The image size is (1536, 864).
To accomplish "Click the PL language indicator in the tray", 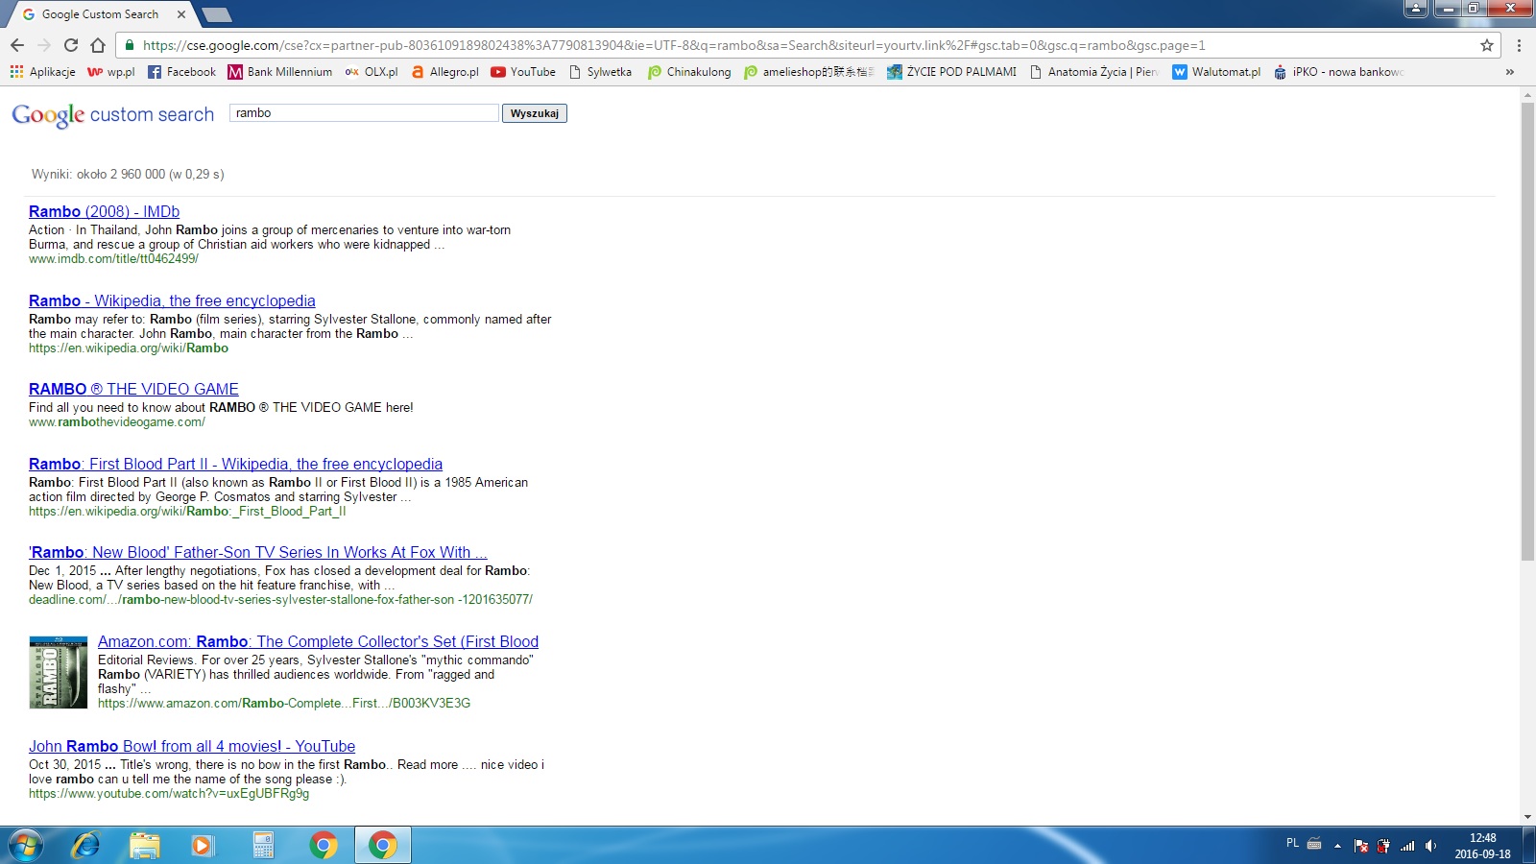I will tap(1292, 843).
